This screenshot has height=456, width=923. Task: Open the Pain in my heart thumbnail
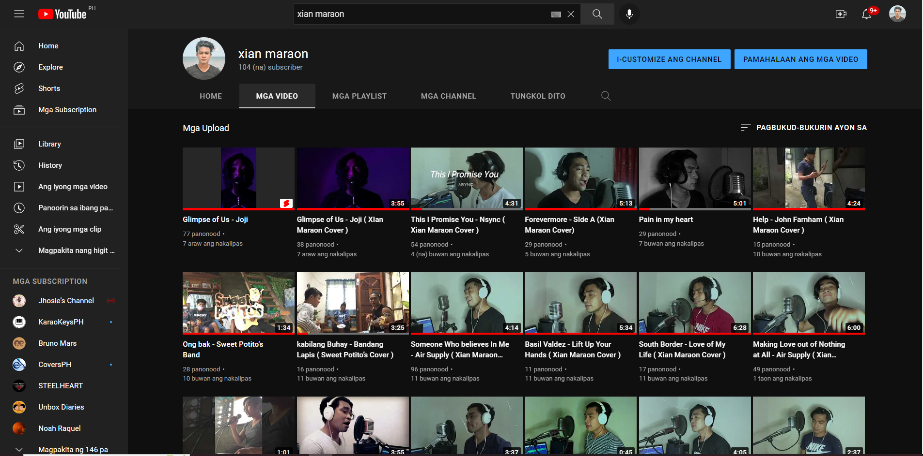point(695,178)
